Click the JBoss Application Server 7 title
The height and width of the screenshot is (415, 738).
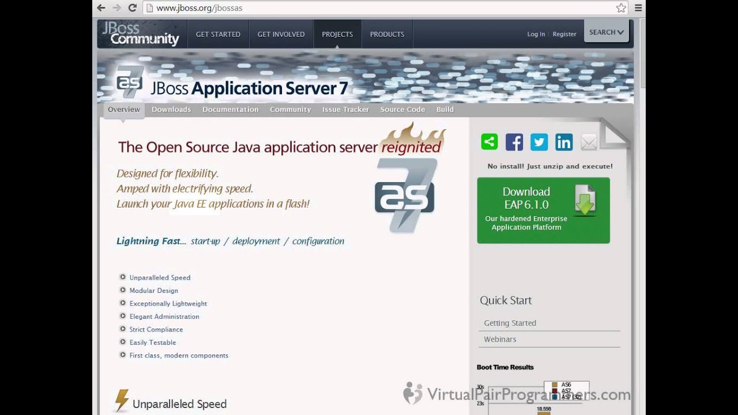click(249, 89)
